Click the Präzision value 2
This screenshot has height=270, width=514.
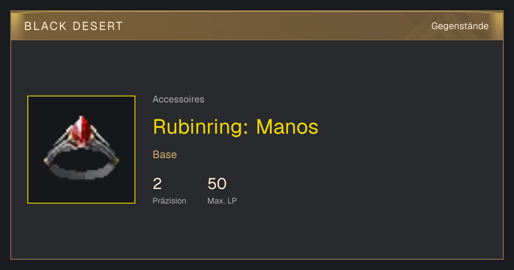tap(157, 184)
